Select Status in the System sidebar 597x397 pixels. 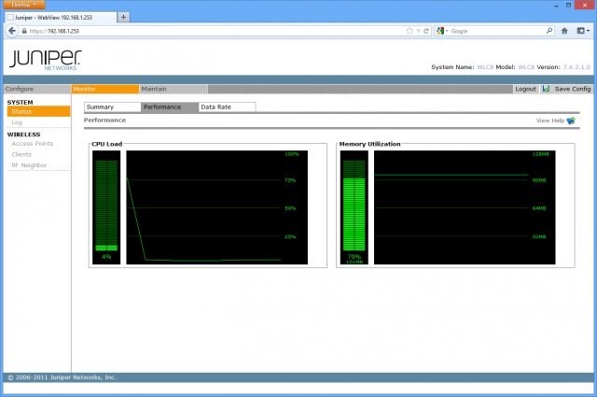point(38,111)
